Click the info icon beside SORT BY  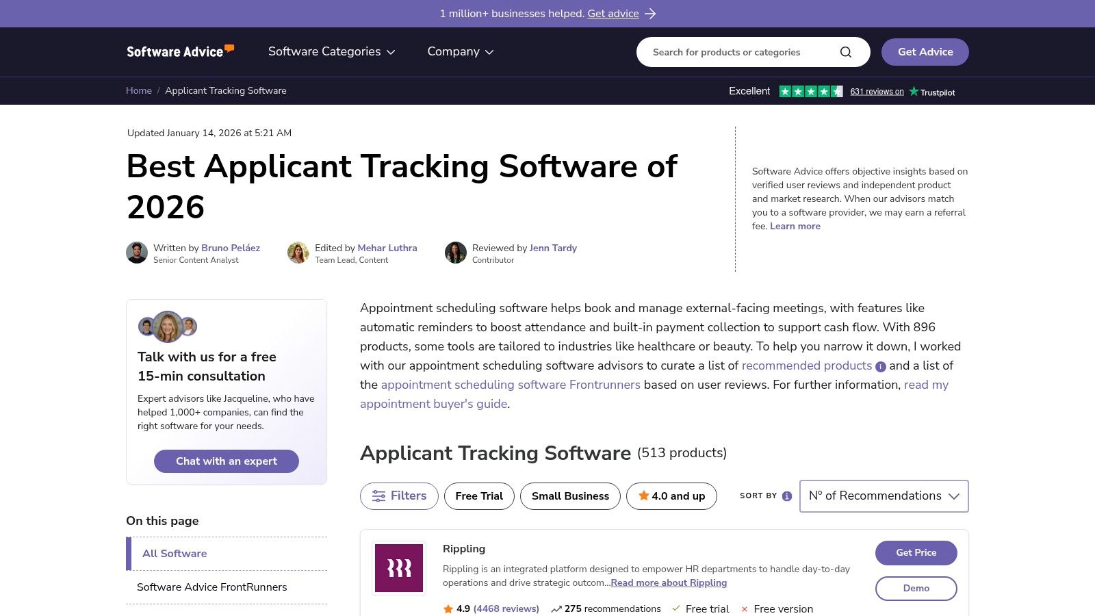(x=786, y=496)
